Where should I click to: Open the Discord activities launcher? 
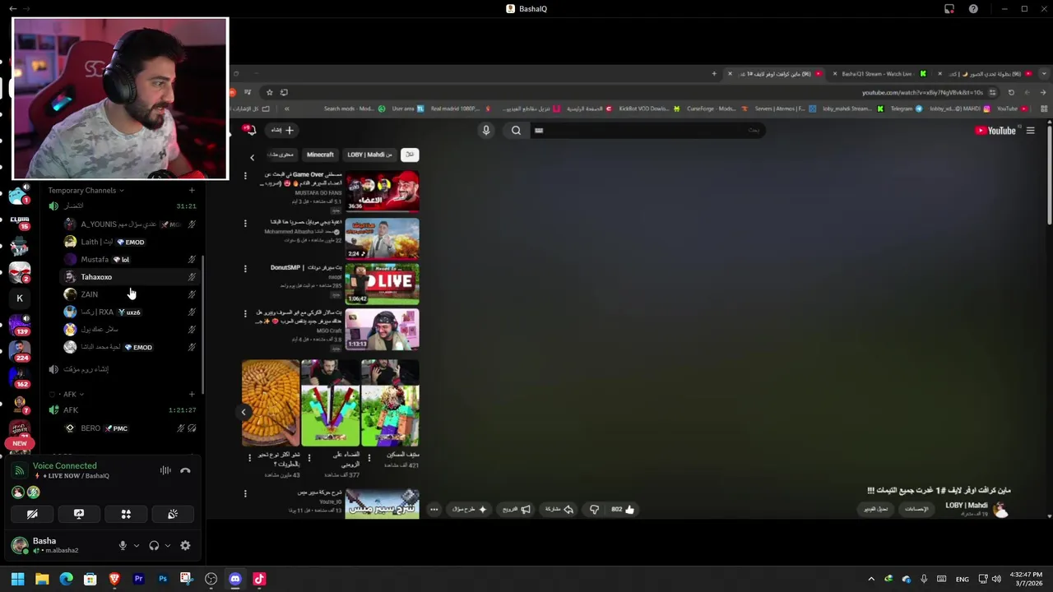(x=126, y=514)
